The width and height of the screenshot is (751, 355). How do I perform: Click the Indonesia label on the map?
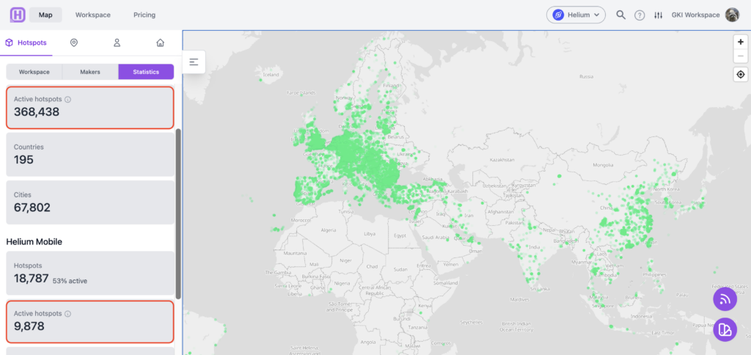(x=642, y=317)
